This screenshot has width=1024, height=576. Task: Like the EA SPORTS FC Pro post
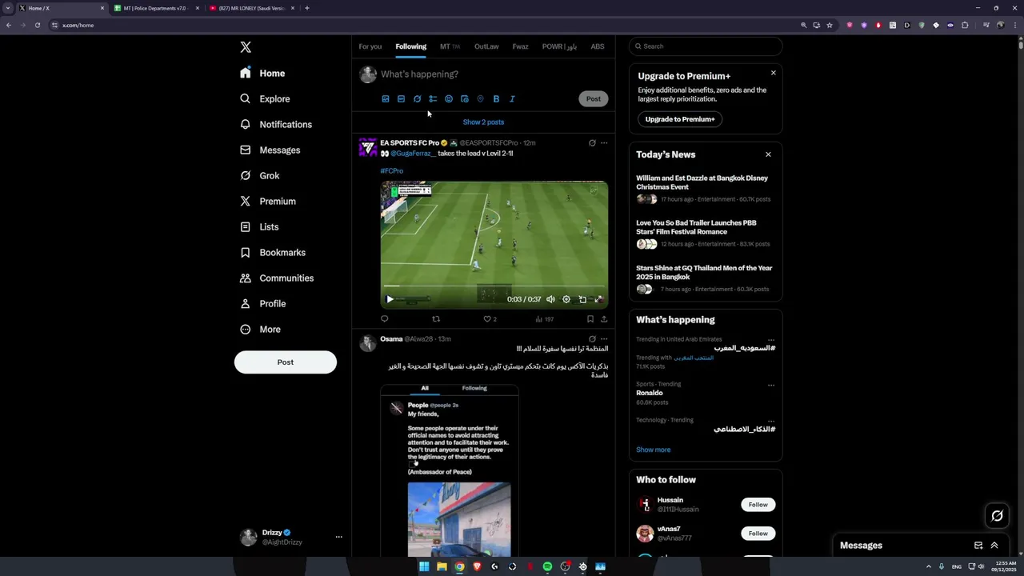coord(490,319)
